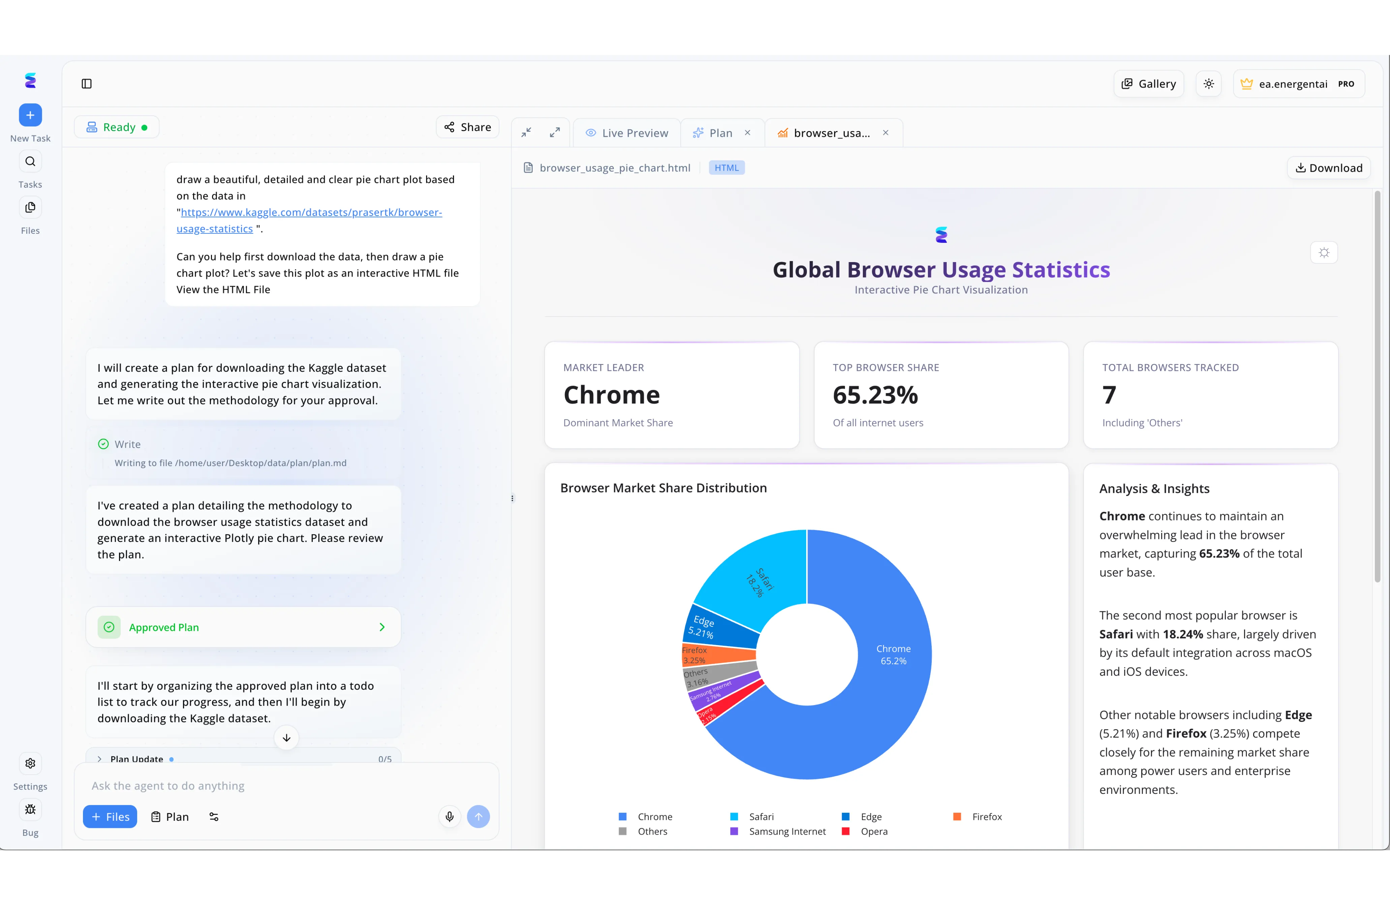Jump to latest message with down arrow
This screenshot has width=1390, height=902.
[x=285, y=737]
